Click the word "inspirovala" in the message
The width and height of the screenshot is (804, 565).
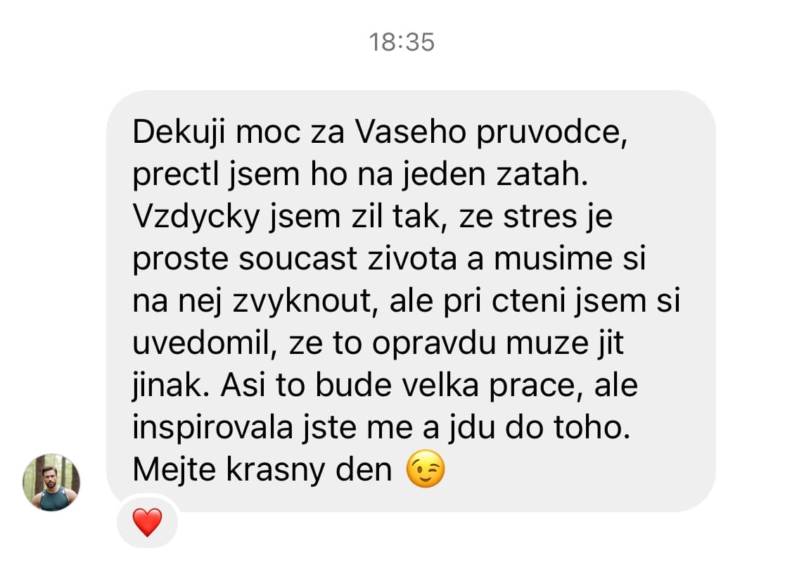click(x=213, y=428)
